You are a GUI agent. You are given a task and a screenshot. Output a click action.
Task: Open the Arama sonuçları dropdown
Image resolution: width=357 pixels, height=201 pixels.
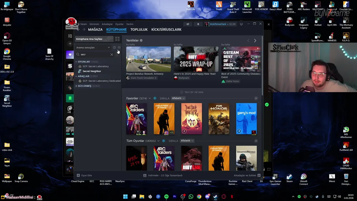pyautogui.click(x=93, y=47)
